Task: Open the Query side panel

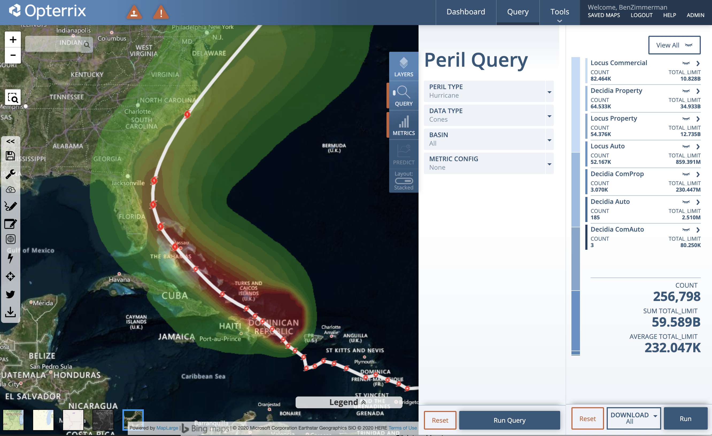Action: point(404,96)
